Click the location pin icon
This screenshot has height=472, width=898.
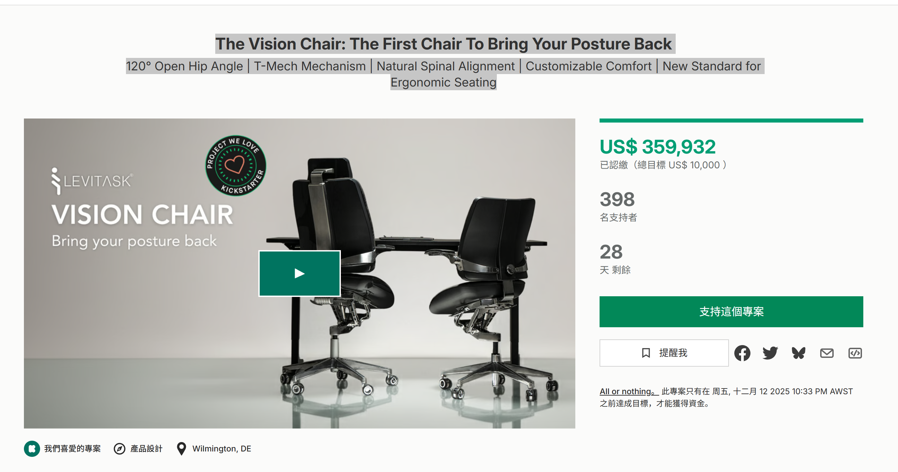181,448
